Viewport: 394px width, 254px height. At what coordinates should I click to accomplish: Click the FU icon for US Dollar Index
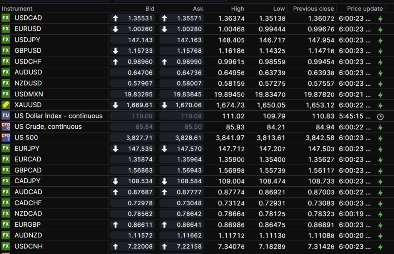click(x=6, y=116)
